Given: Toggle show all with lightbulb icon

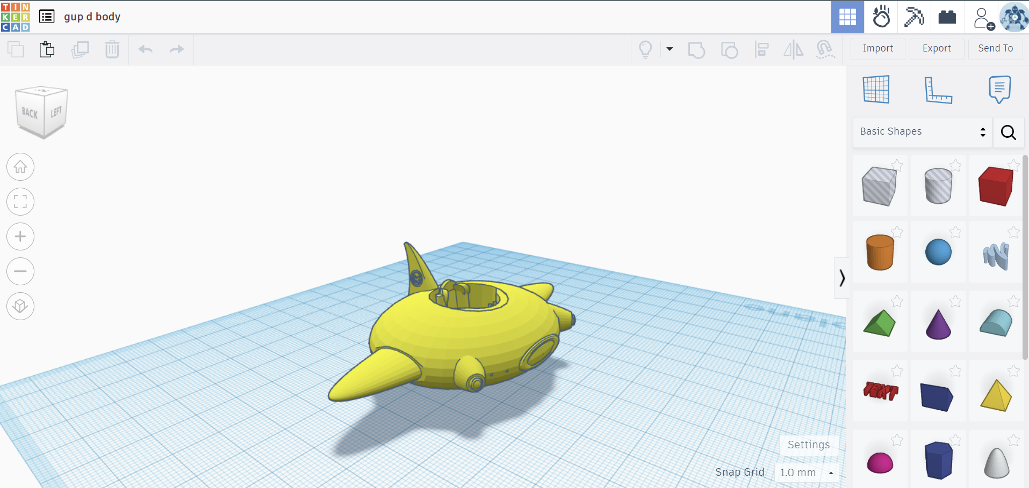Looking at the screenshot, I should click(645, 49).
